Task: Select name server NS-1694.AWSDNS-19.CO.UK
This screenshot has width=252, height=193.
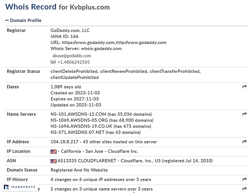Action: 81,126
